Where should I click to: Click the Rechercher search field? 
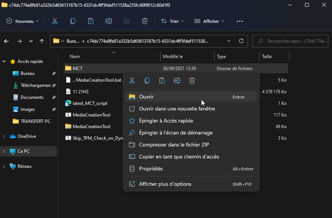(290, 41)
